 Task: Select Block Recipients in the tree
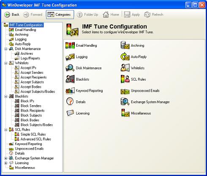point(33,111)
